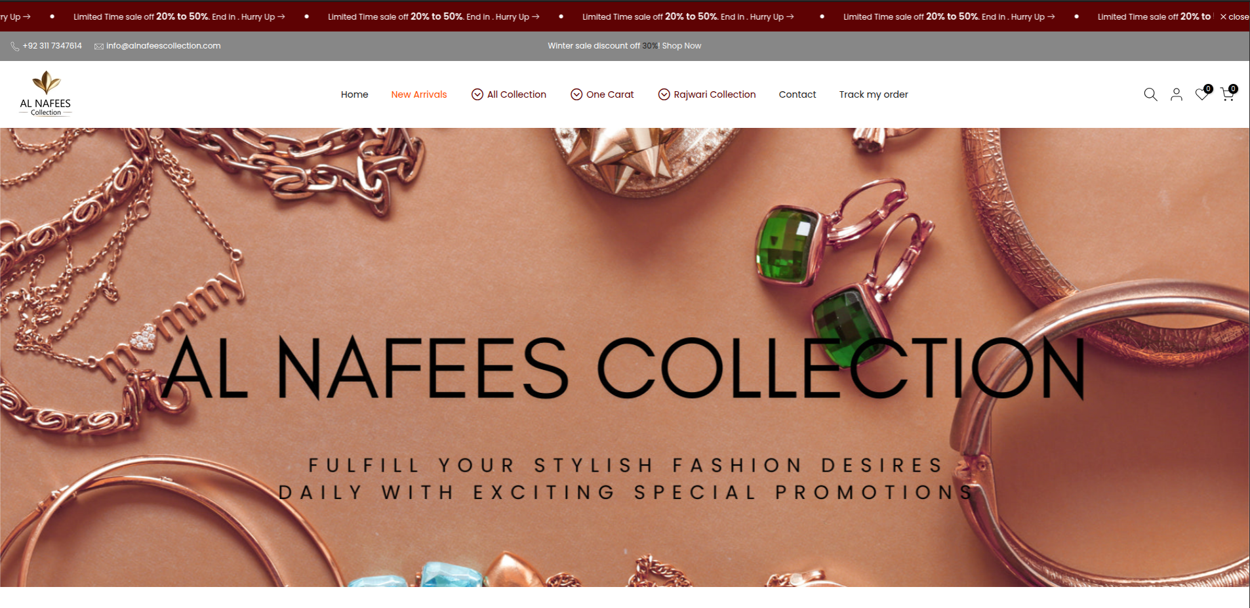Click the Al Nafees Collection logo

click(45, 94)
